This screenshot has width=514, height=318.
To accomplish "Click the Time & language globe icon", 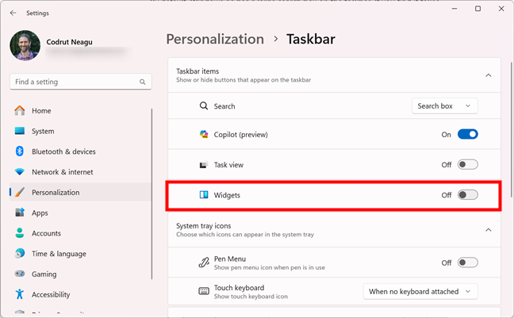I will [20, 253].
